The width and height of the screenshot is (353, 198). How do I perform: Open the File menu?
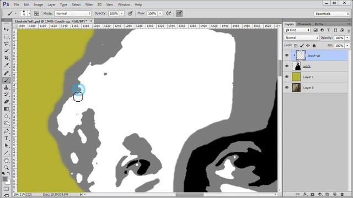(x=17, y=4)
